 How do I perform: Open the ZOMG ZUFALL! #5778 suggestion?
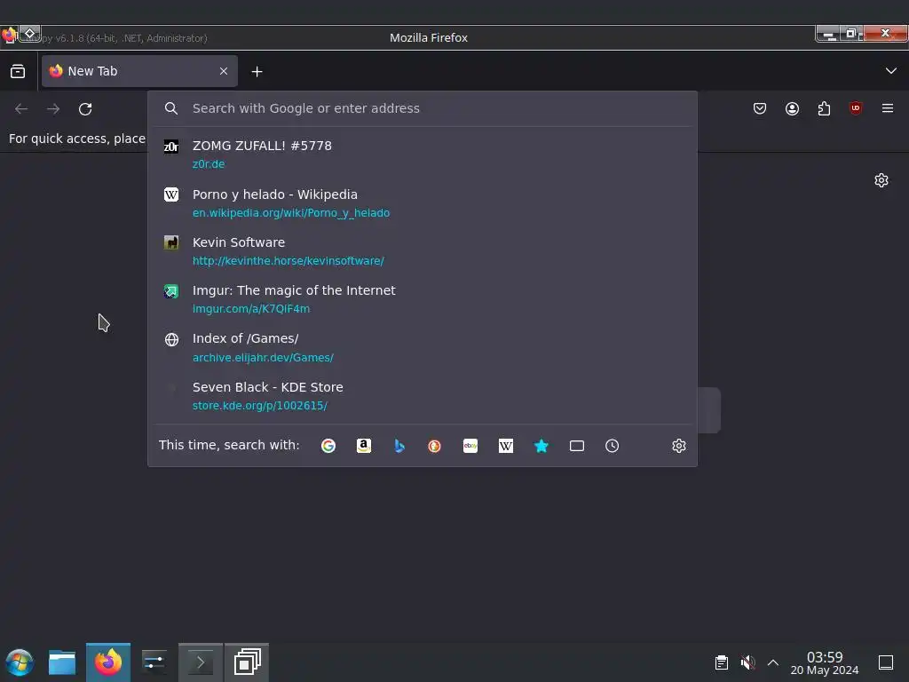click(423, 155)
